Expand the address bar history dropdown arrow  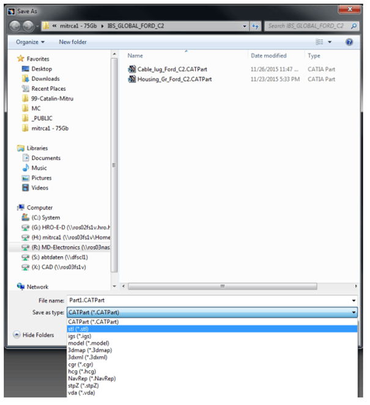coord(245,26)
